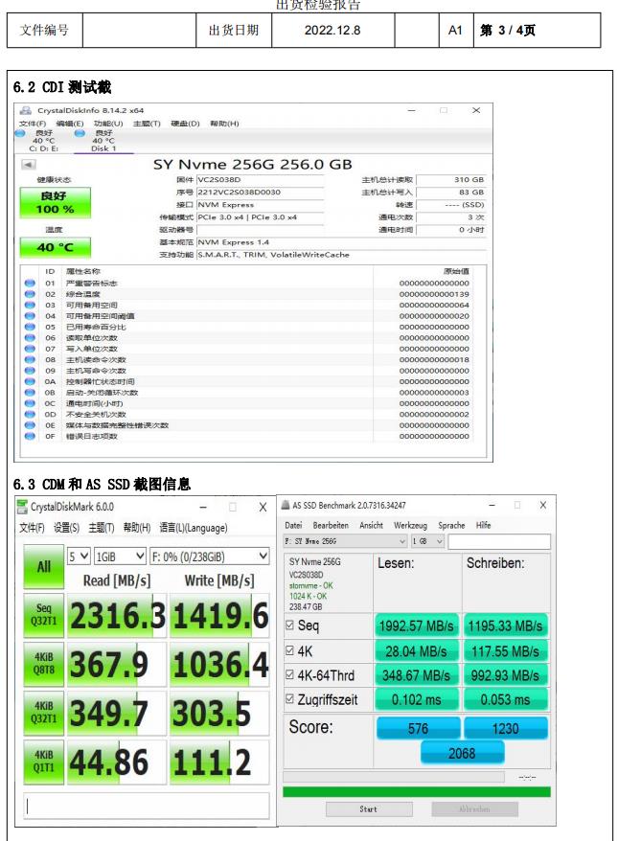The width and height of the screenshot is (618, 841).
Task: Click the 良好 100 % health status button
Action: tap(56, 203)
